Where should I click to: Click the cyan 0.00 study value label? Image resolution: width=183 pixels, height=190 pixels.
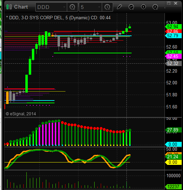point(173,144)
